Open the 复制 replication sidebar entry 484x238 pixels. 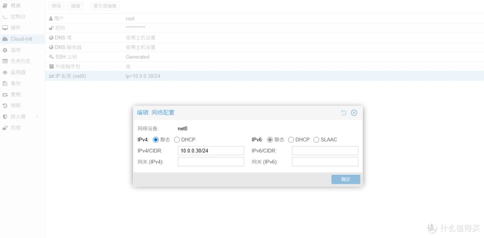(x=22, y=95)
